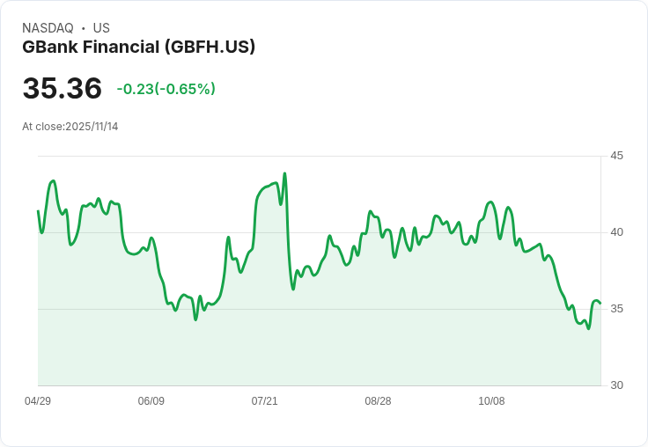This screenshot has width=648, height=447.
Task: Click the highest price peak near 07/21
Action: coord(284,174)
